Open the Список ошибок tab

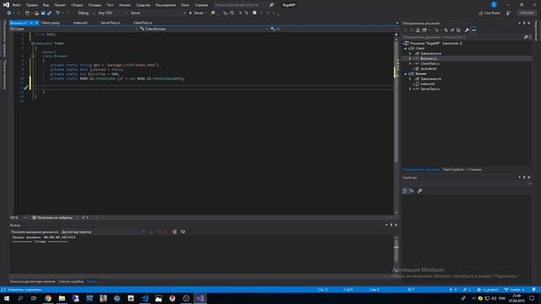pos(71,281)
